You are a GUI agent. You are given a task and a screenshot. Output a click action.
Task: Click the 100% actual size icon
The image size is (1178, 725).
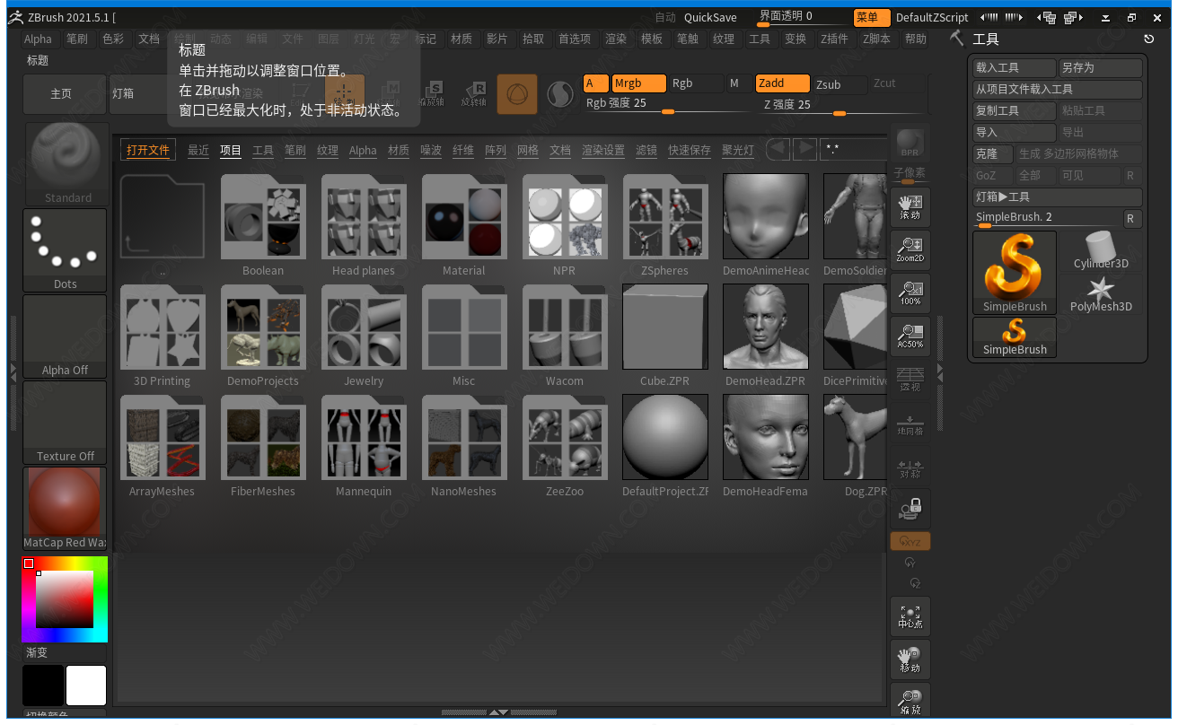pyautogui.click(x=910, y=293)
